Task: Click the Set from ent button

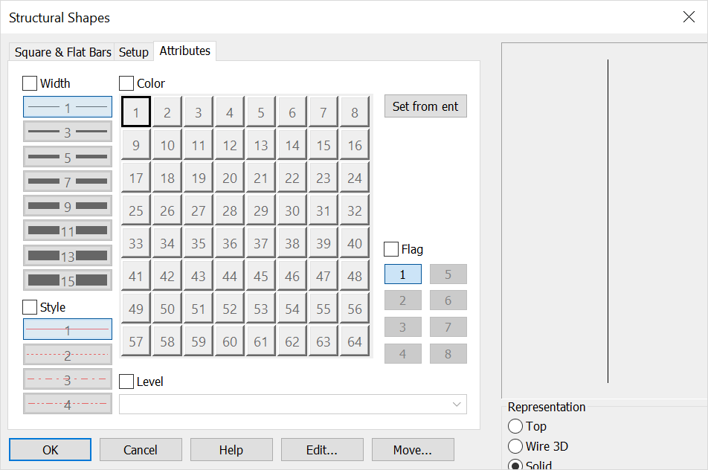Action: pyautogui.click(x=425, y=106)
